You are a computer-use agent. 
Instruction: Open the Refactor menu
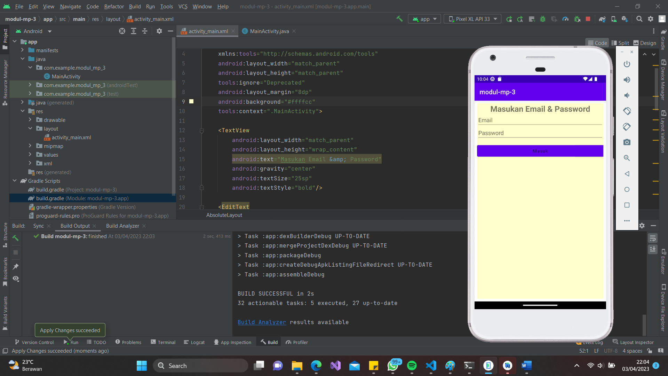pyautogui.click(x=114, y=6)
